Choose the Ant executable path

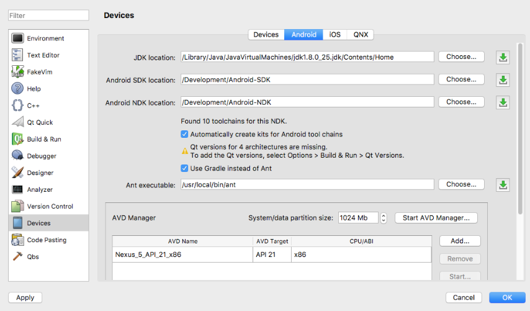click(x=461, y=184)
